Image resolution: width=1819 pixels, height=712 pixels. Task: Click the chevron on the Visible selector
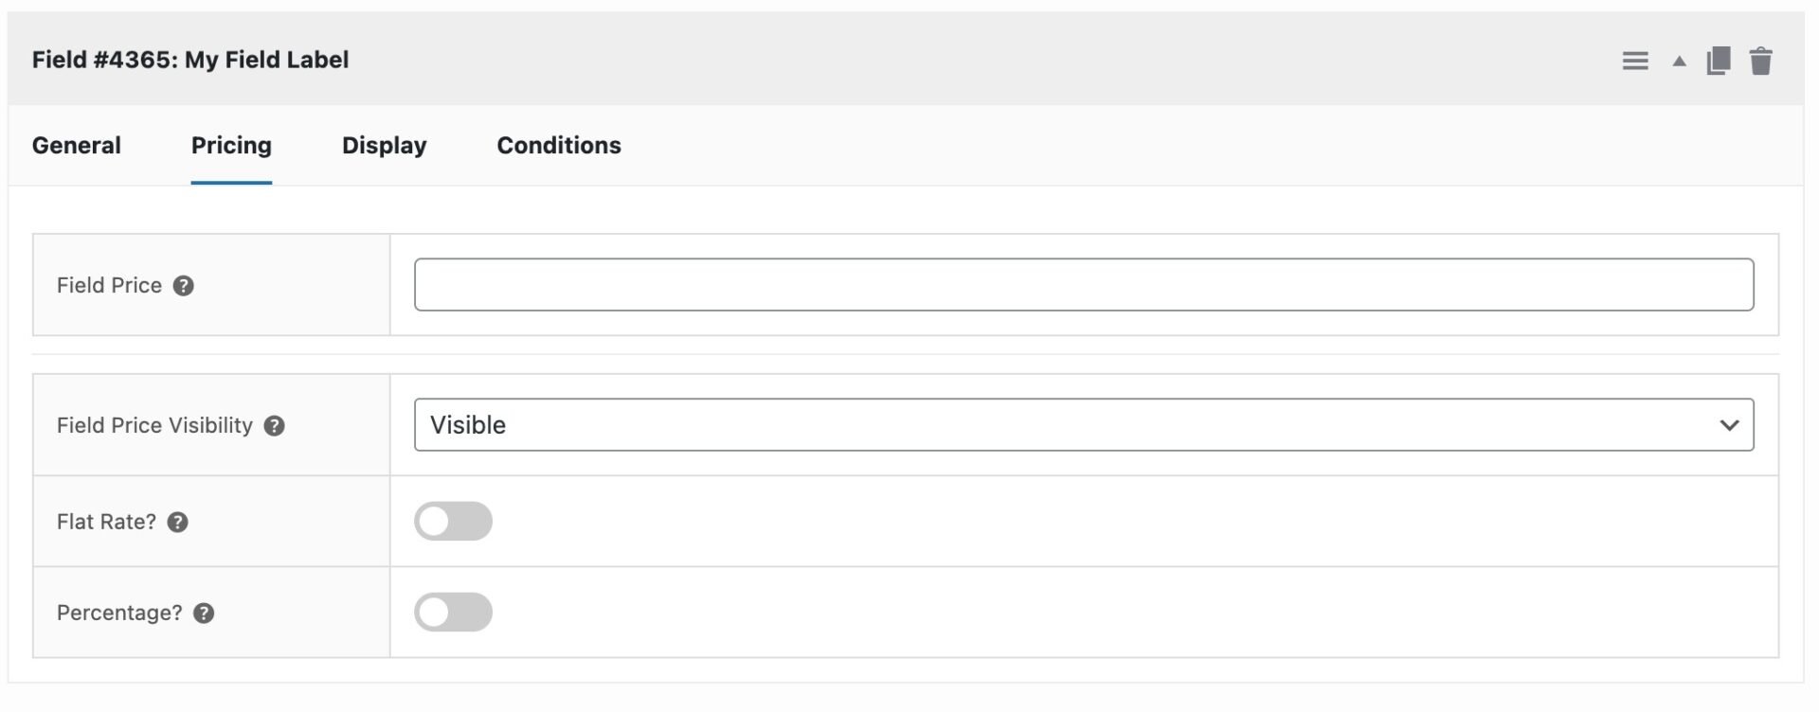tap(1732, 425)
